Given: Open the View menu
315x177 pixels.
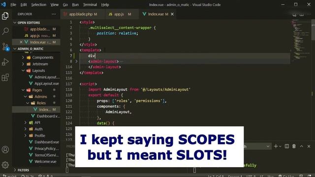Looking at the screenshot, I should [x=55, y=4].
